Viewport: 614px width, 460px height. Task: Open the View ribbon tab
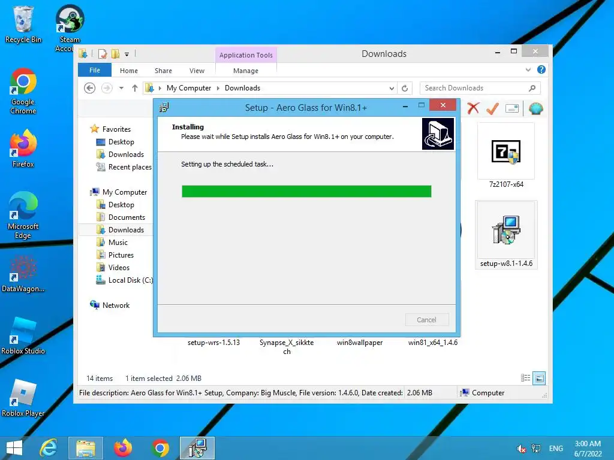(x=197, y=71)
